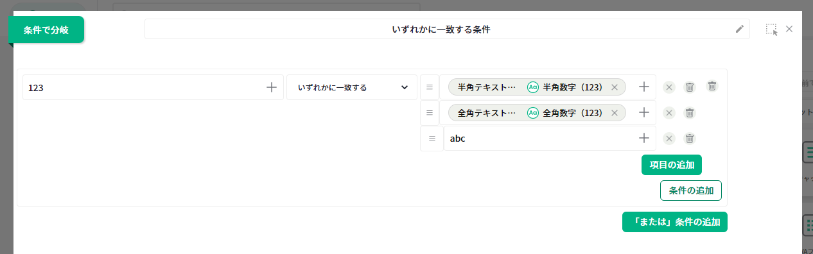Close the condition dialog with X
Image resolution: width=813 pixels, height=254 pixels.
click(x=789, y=29)
